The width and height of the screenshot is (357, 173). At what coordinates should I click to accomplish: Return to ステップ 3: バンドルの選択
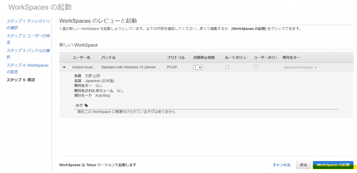pyautogui.click(x=28, y=53)
